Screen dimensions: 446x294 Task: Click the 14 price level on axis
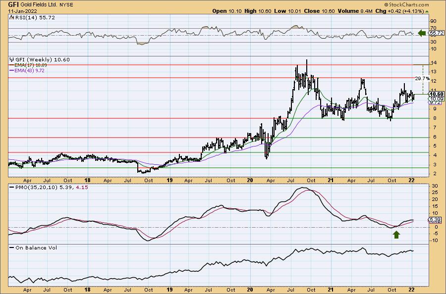(433, 63)
